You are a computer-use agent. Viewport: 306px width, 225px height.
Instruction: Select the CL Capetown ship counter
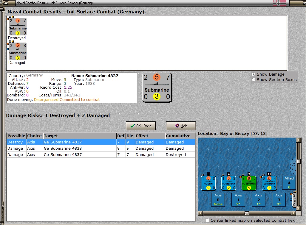coord(228,183)
